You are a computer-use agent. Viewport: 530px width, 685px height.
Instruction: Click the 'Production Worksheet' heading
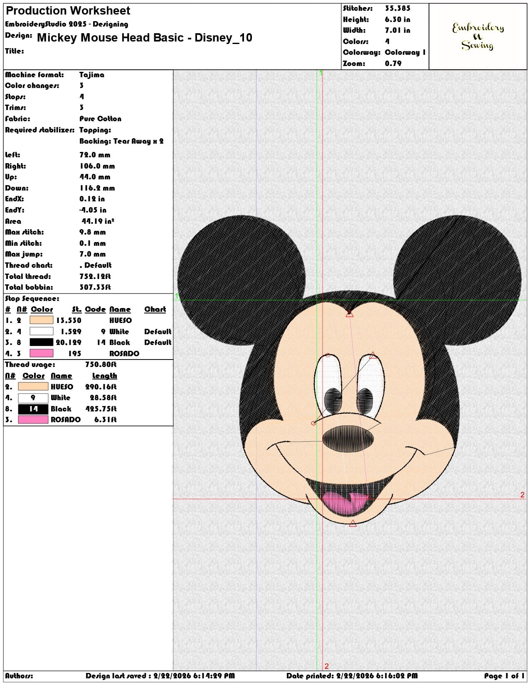point(68,10)
